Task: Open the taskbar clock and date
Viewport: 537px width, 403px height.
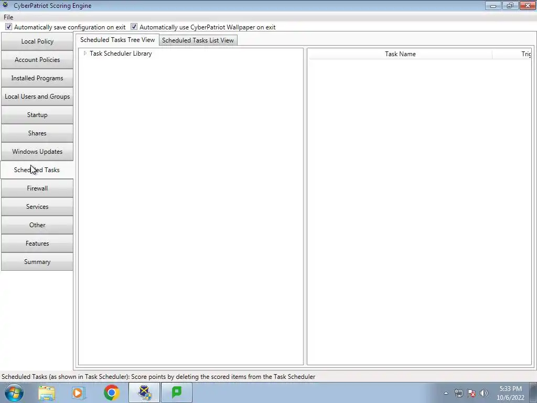Action: 511,393
